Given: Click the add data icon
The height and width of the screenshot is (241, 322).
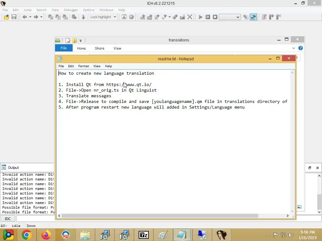Looking at the screenshot, I should click(149, 17).
